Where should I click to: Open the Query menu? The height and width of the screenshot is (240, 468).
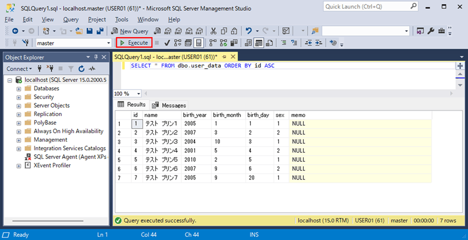pos(71,19)
